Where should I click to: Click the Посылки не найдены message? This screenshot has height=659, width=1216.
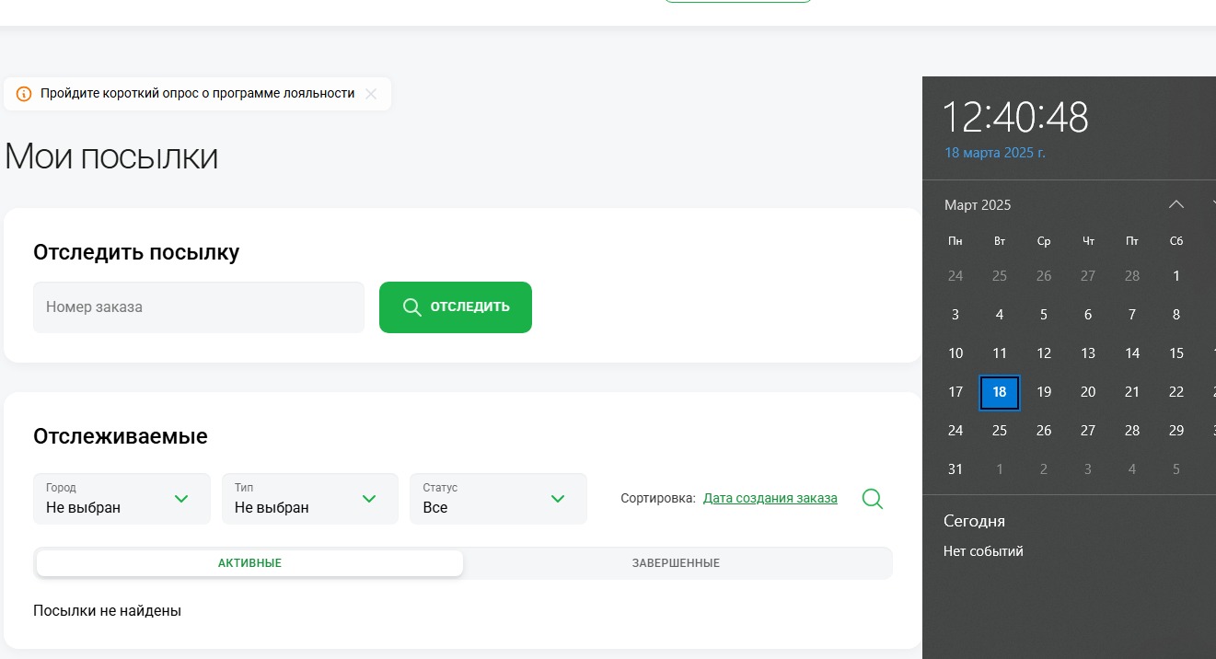point(107,611)
